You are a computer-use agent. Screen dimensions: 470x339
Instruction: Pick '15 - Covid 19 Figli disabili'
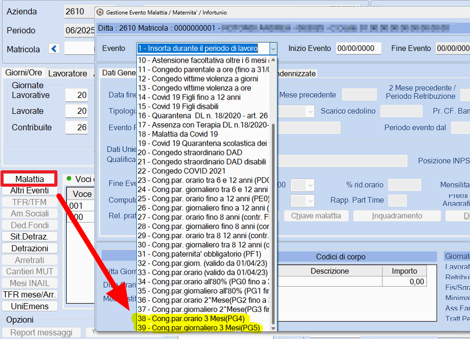pyautogui.click(x=203, y=107)
